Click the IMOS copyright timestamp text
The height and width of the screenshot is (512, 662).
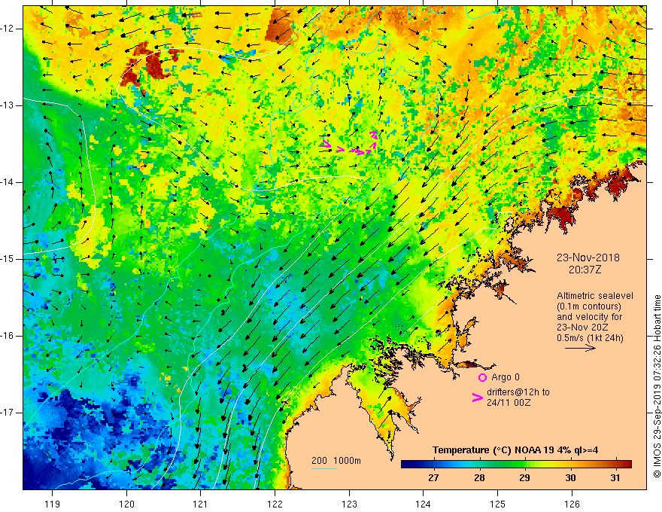coord(657,386)
